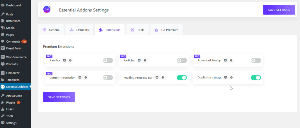Click the Plugins plug icon in the sidebar

(x=3, y=102)
